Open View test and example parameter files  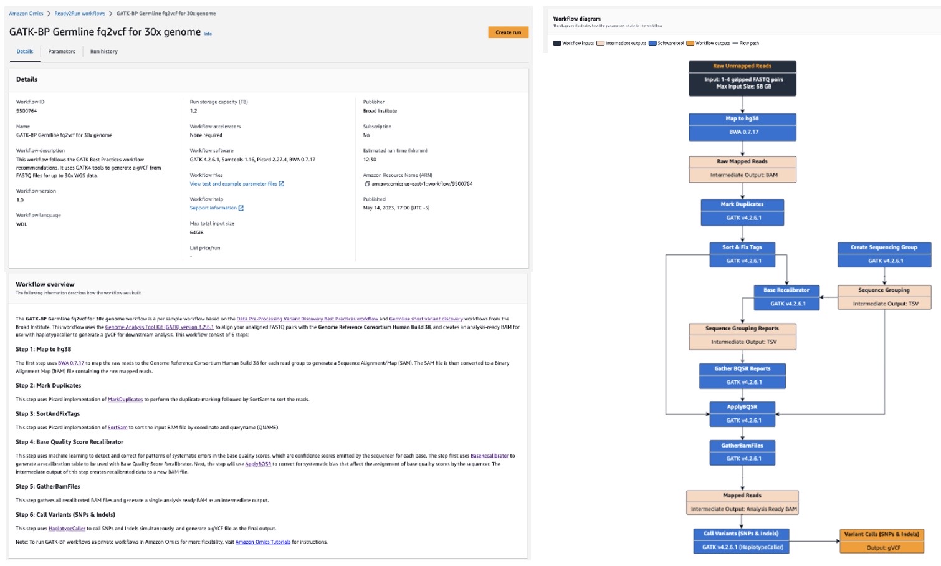[x=234, y=184]
